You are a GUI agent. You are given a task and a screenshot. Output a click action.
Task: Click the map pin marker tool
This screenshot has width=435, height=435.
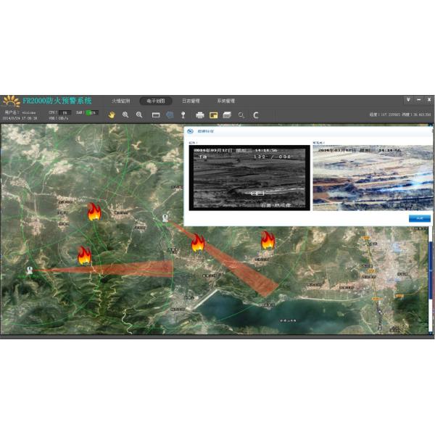tap(183, 115)
